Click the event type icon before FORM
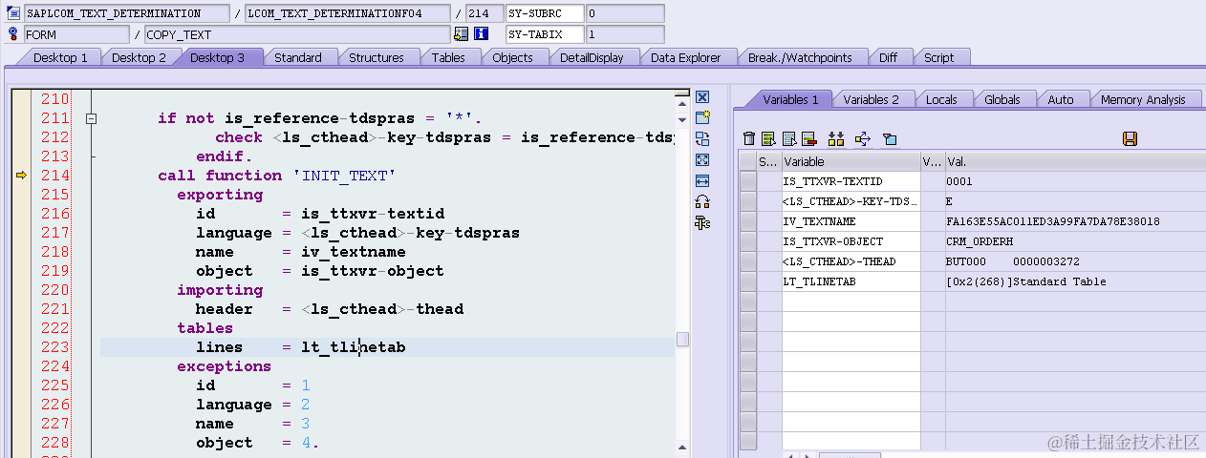 (13, 34)
